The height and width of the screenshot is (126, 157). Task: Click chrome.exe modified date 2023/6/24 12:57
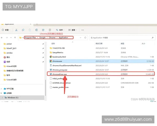point(102,61)
